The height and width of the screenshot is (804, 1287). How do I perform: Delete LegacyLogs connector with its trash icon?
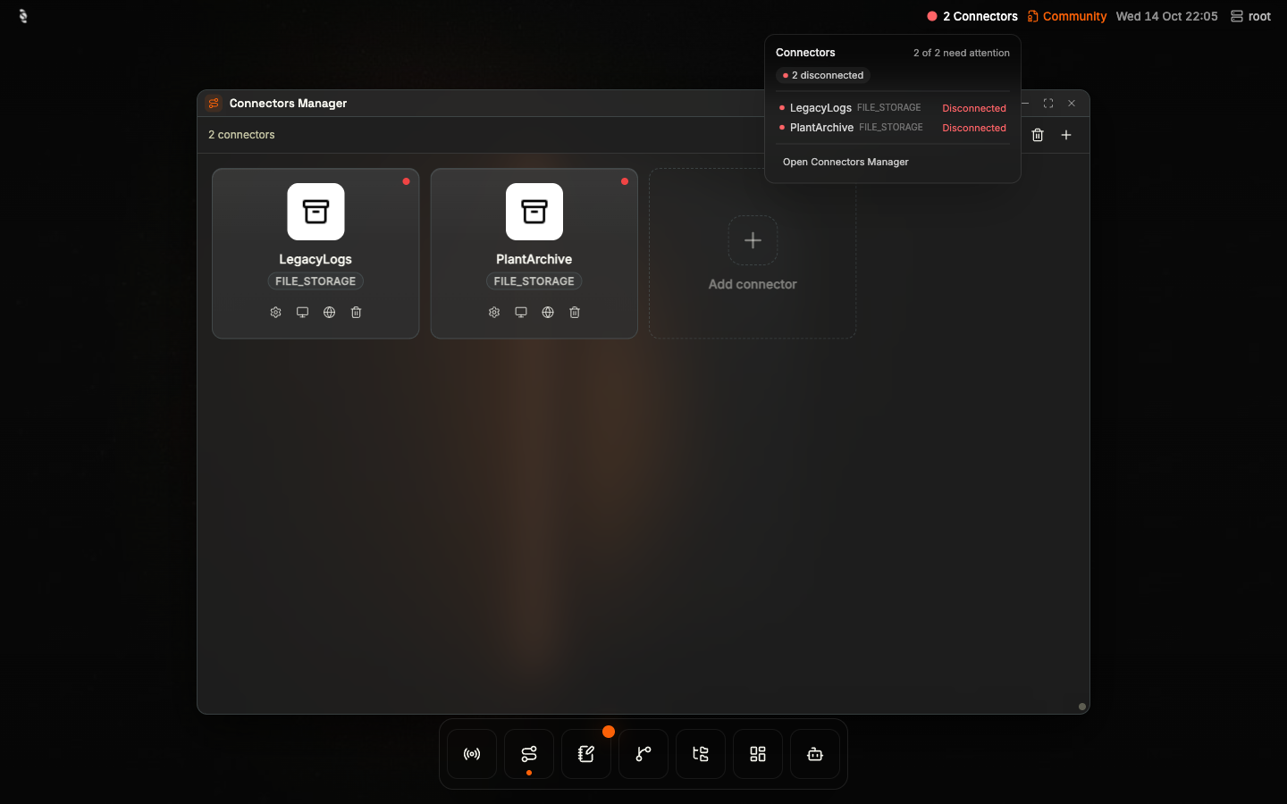pos(356,313)
